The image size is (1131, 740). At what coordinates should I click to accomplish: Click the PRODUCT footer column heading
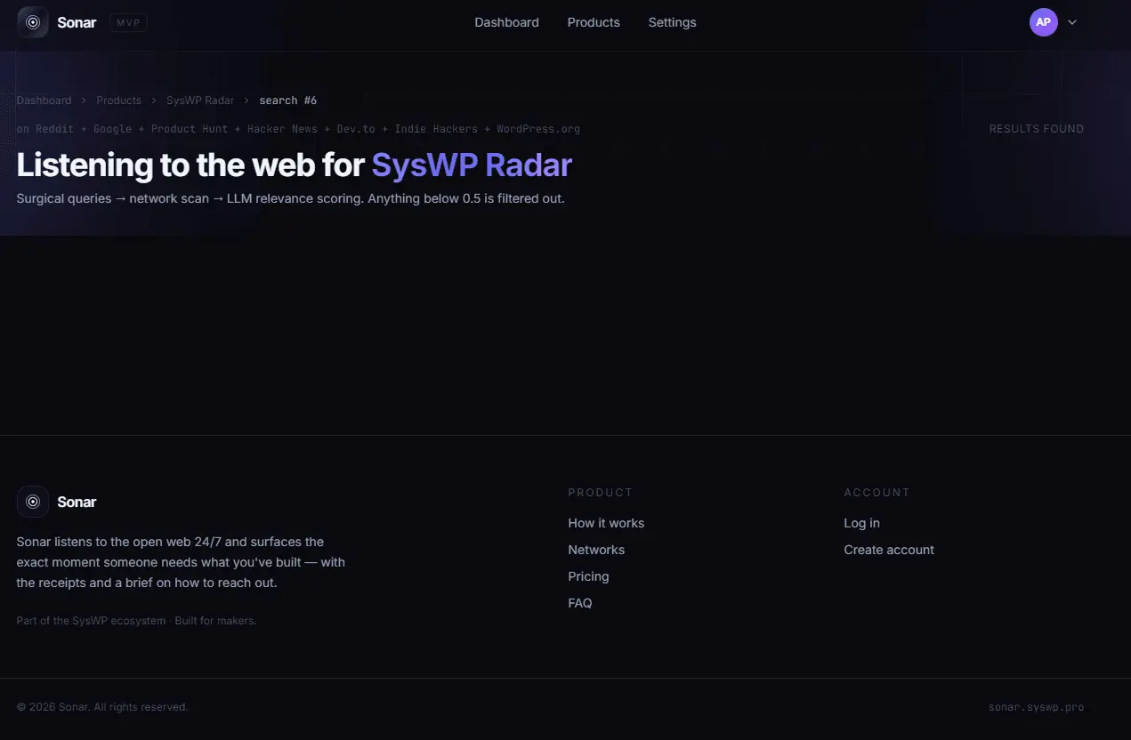click(x=600, y=493)
